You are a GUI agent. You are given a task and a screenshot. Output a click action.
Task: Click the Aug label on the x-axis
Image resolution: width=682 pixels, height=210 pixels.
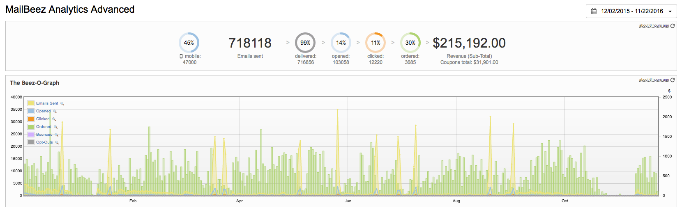click(456, 201)
